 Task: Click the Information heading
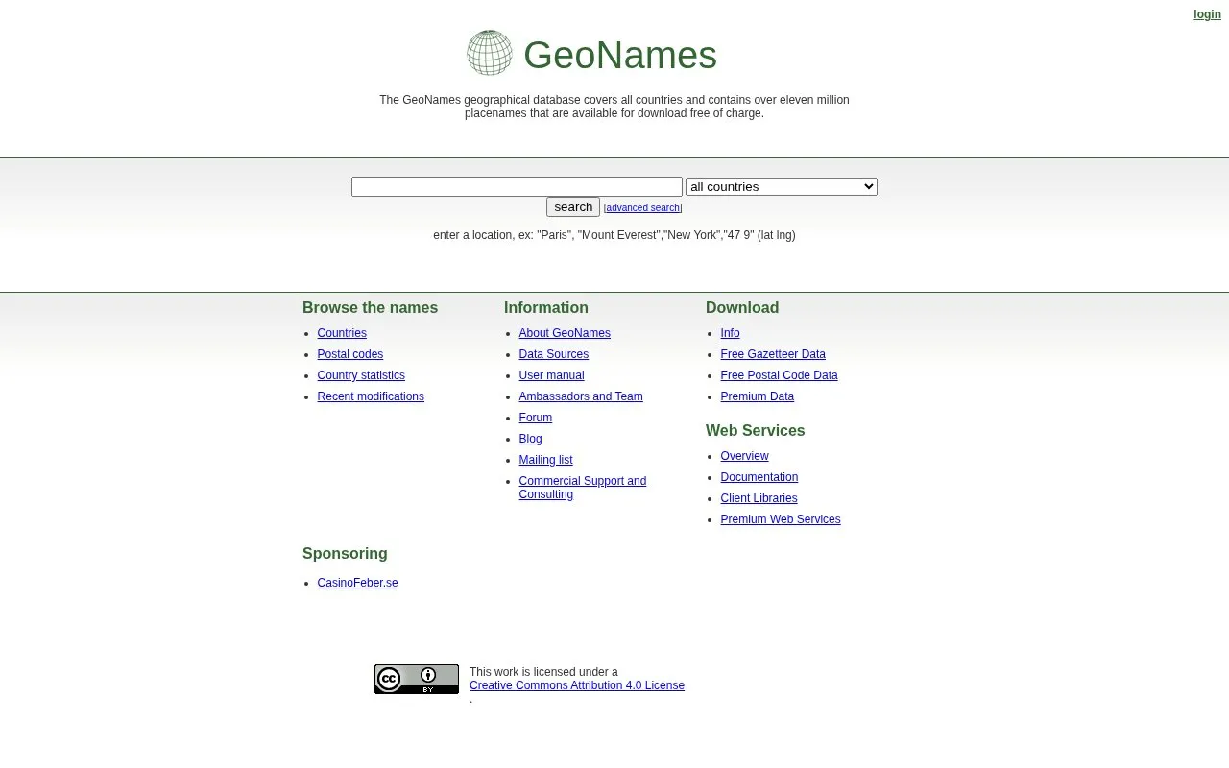546,308
